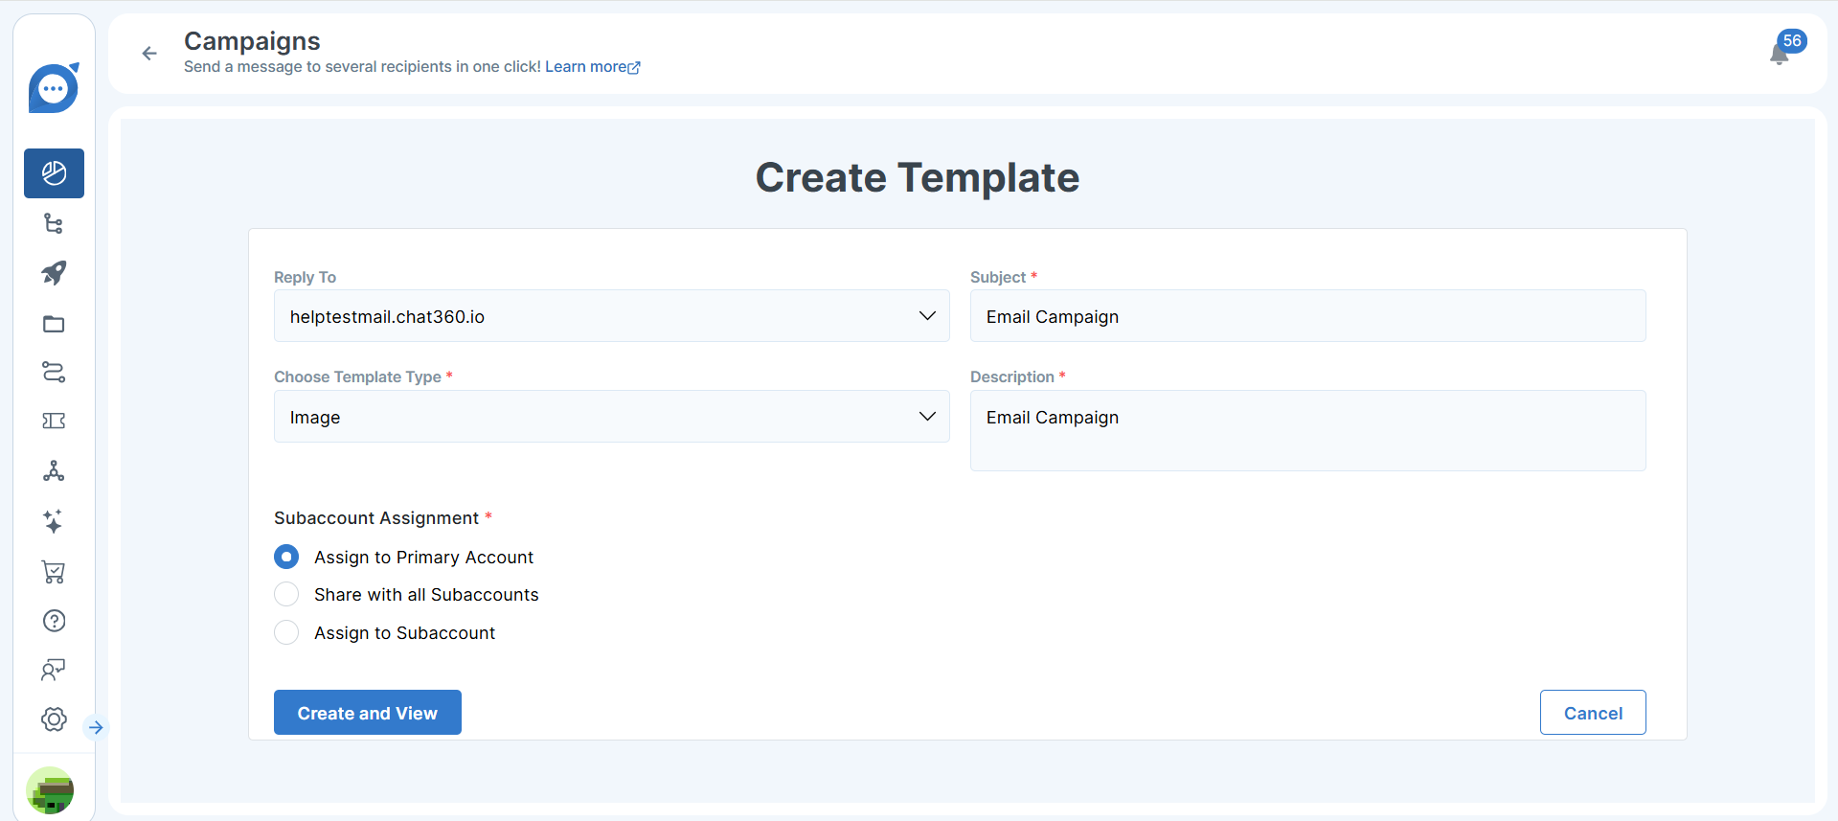The width and height of the screenshot is (1838, 821).
Task: Open the AI sparkle sidebar icon
Action: pyautogui.click(x=54, y=521)
